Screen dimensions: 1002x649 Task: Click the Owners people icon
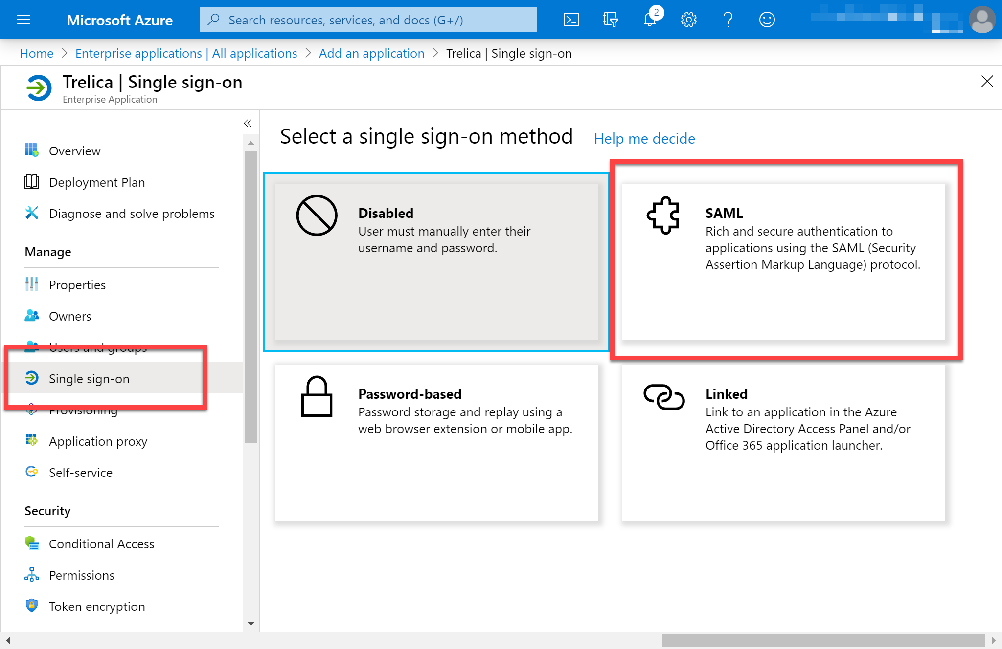point(32,315)
